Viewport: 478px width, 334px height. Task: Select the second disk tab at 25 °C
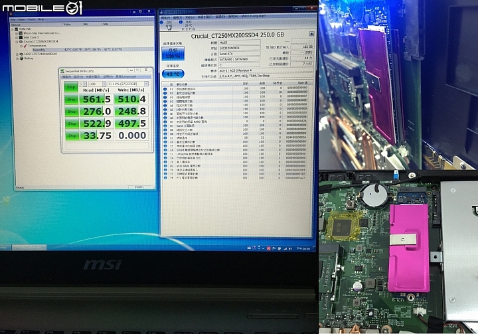click(x=187, y=25)
